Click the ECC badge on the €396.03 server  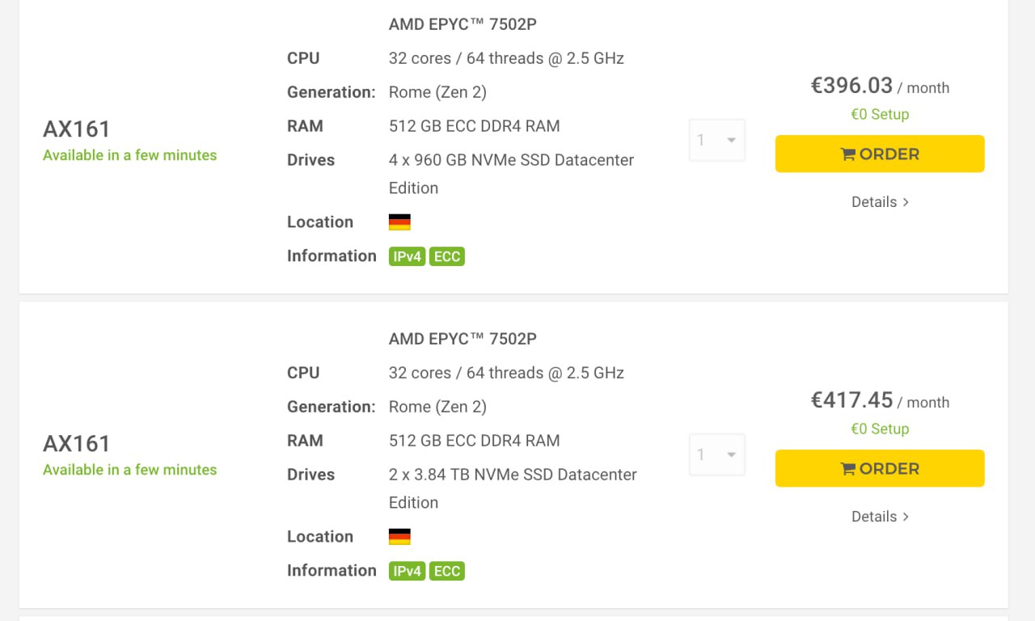446,256
